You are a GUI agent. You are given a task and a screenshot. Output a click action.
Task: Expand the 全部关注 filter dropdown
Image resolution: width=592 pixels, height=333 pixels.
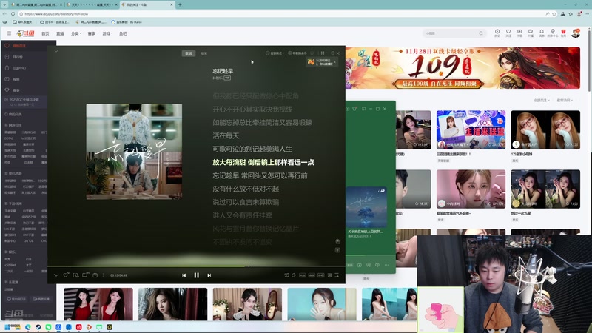542,101
